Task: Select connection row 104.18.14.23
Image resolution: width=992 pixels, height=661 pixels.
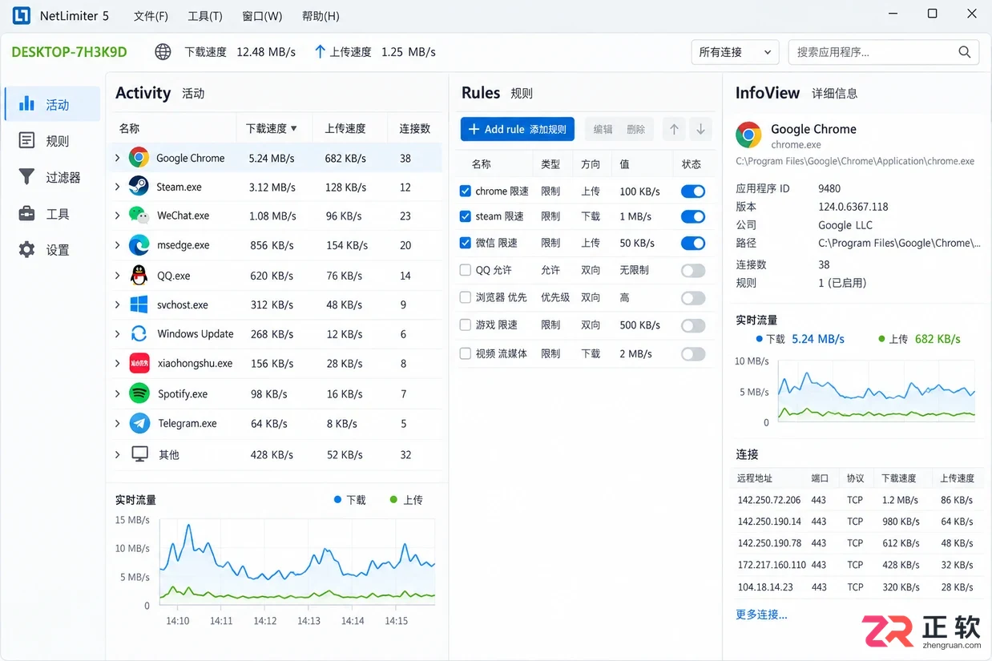Action: [857, 586]
